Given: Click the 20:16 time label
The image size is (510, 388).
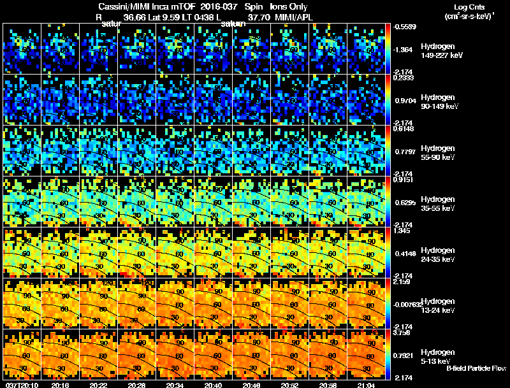Looking at the screenshot, I should click(60, 385).
